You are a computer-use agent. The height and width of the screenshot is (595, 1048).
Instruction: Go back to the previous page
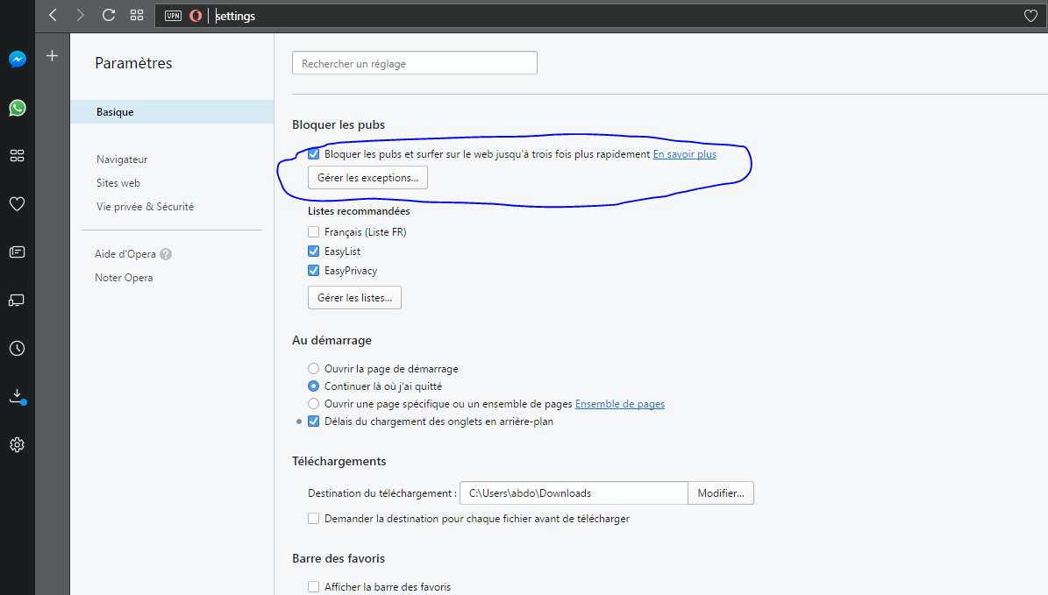click(53, 16)
